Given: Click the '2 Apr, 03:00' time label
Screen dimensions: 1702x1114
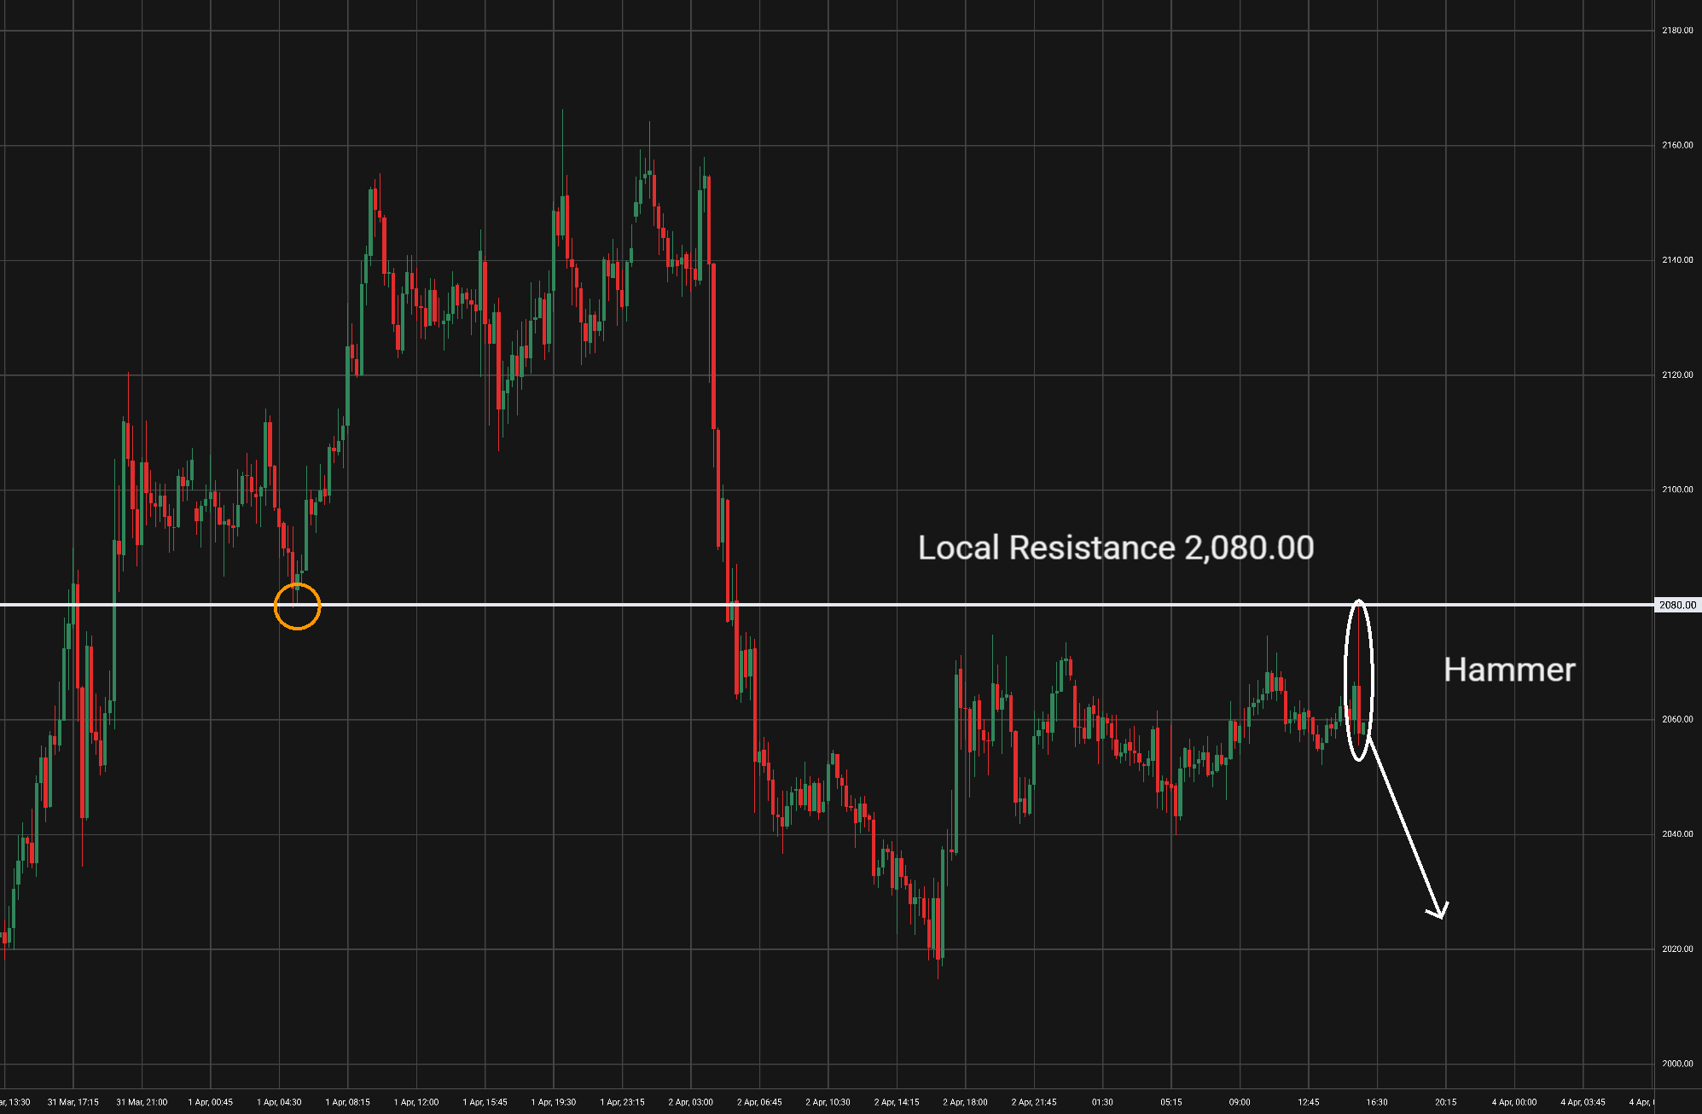Looking at the screenshot, I should tap(690, 1102).
